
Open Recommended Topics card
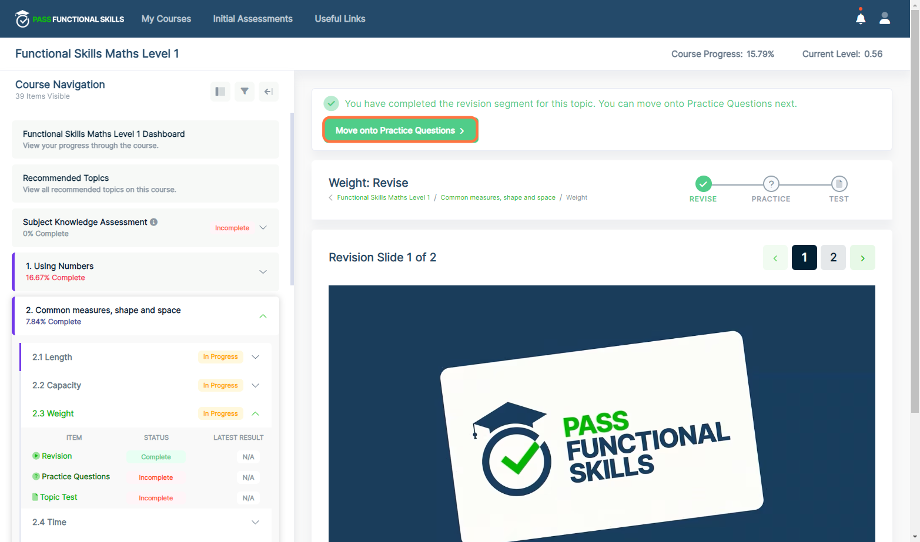point(145,183)
